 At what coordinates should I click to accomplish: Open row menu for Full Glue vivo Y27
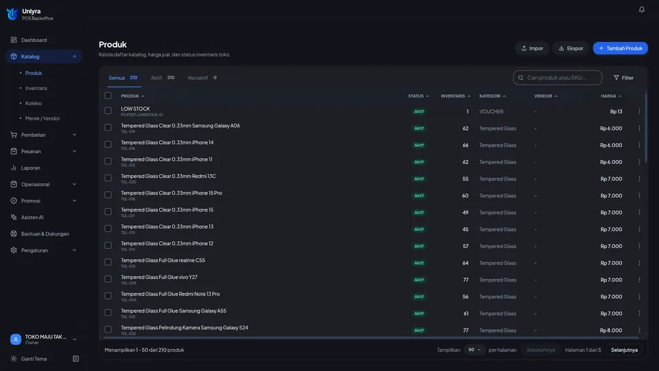pyautogui.click(x=639, y=280)
